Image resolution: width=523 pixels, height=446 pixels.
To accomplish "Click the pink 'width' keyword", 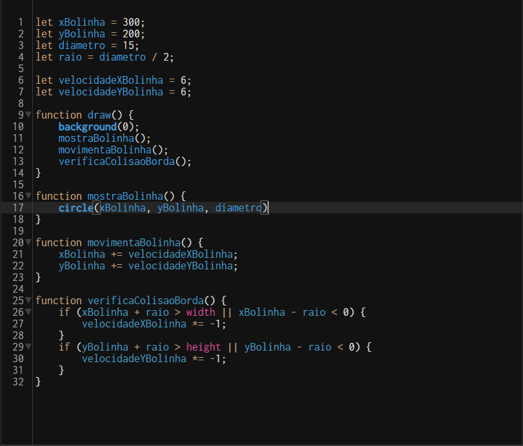I will coord(201,312).
